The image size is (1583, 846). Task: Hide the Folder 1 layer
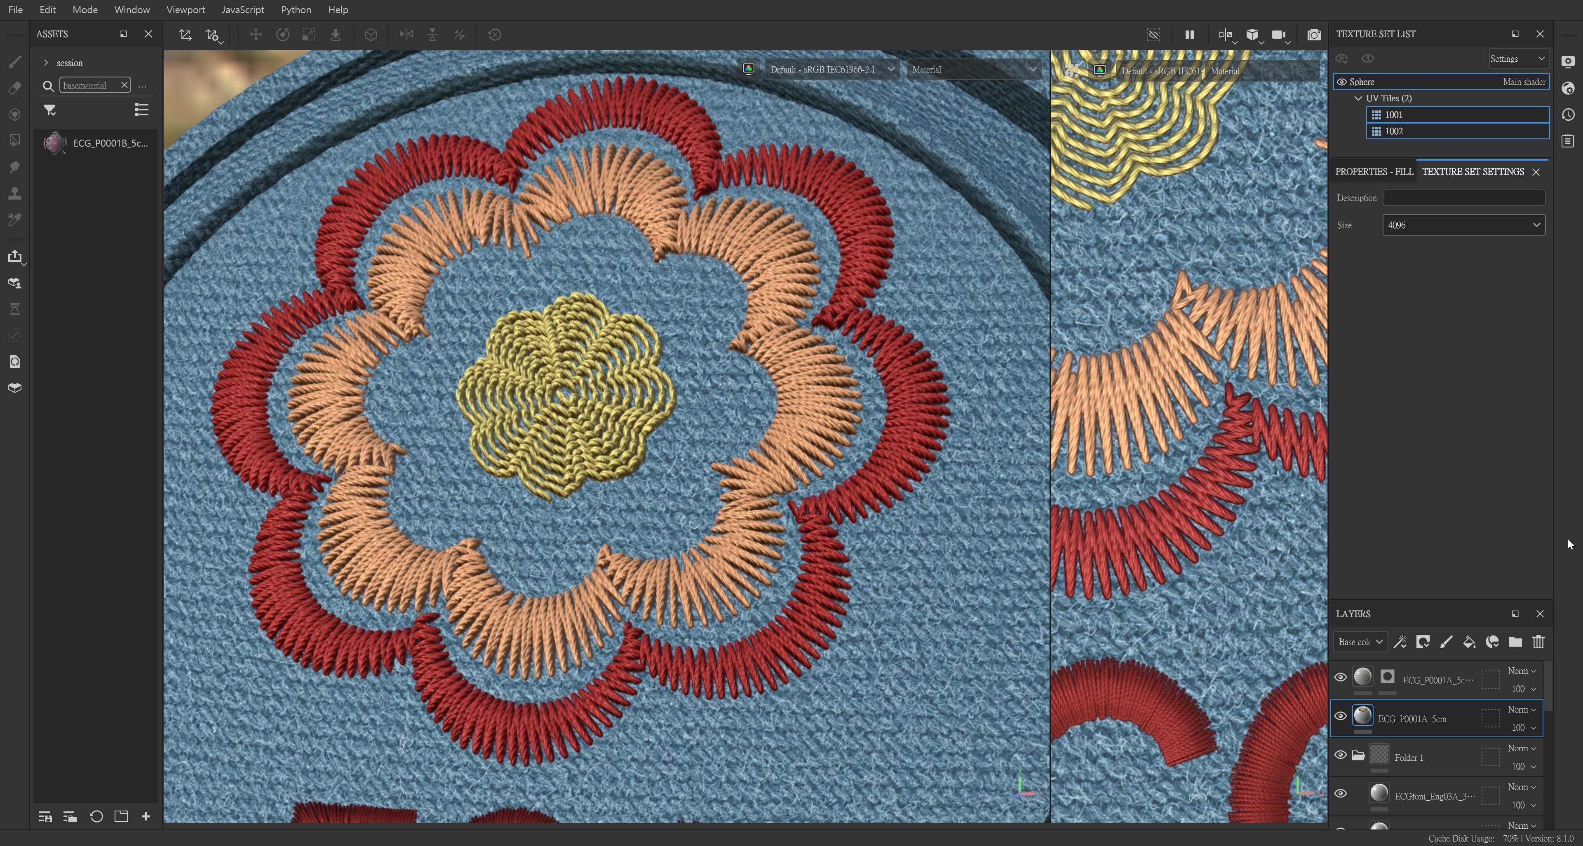1340,755
